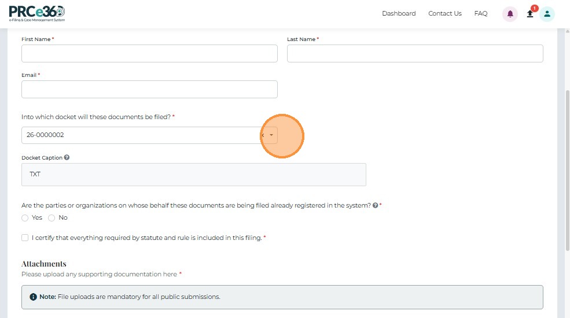Click the page vertical scrollbar
Image resolution: width=570 pixels, height=318 pixels.
[567, 168]
